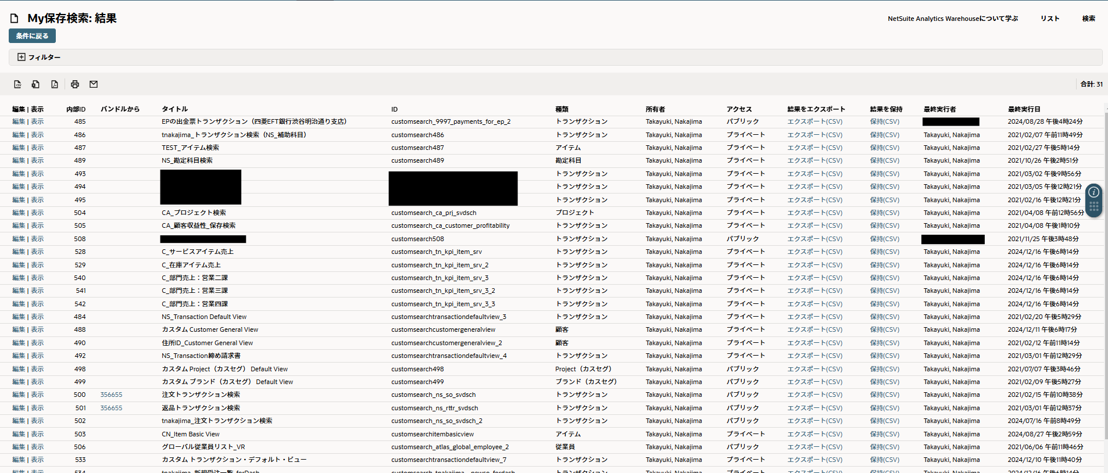Click the printer icon
This screenshot has width=1108, height=473.
coord(75,84)
